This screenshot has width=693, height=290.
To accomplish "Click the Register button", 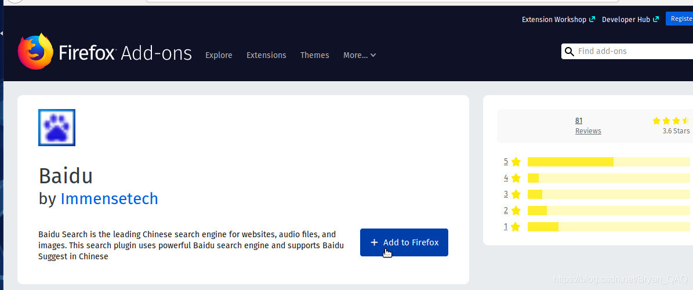I will click(680, 19).
